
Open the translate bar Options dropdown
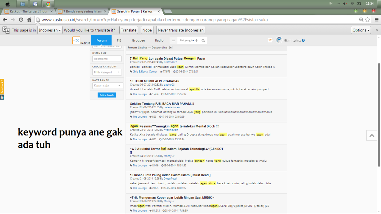click(x=361, y=30)
